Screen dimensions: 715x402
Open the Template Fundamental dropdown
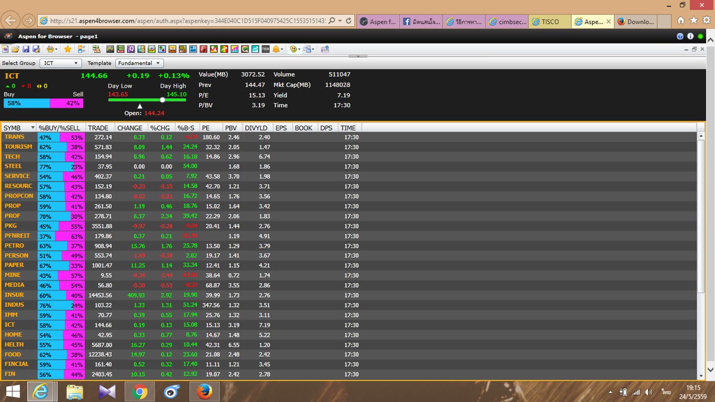(139, 63)
